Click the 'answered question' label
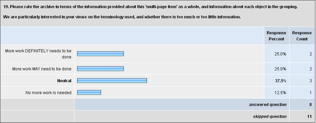The width and height of the screenshot is (316, 123). pos(268,104)
